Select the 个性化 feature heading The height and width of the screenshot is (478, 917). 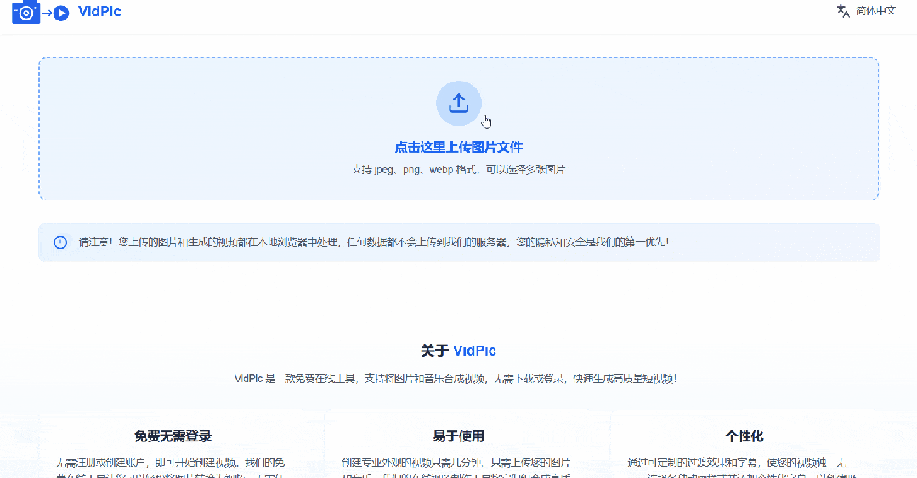click(744, 436)
